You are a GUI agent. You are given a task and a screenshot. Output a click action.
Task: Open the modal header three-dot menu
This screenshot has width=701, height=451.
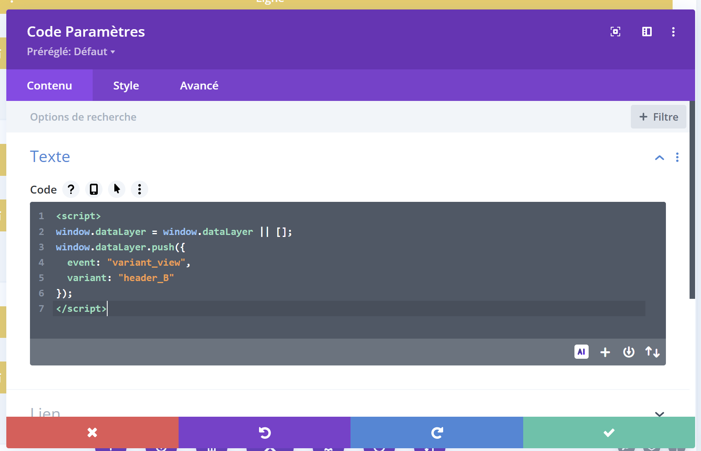pos(673,32)
